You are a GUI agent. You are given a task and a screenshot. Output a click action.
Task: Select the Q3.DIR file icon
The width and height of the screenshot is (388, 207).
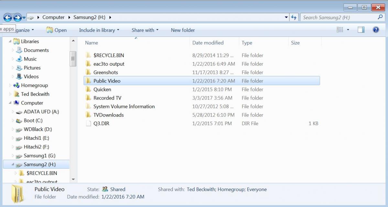tap(88, 123)
